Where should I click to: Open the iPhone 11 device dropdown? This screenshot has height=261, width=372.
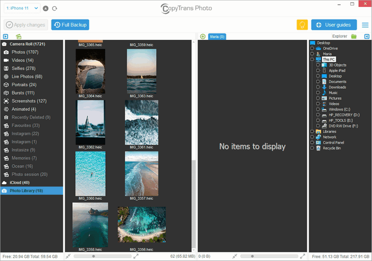coord(22,8)
